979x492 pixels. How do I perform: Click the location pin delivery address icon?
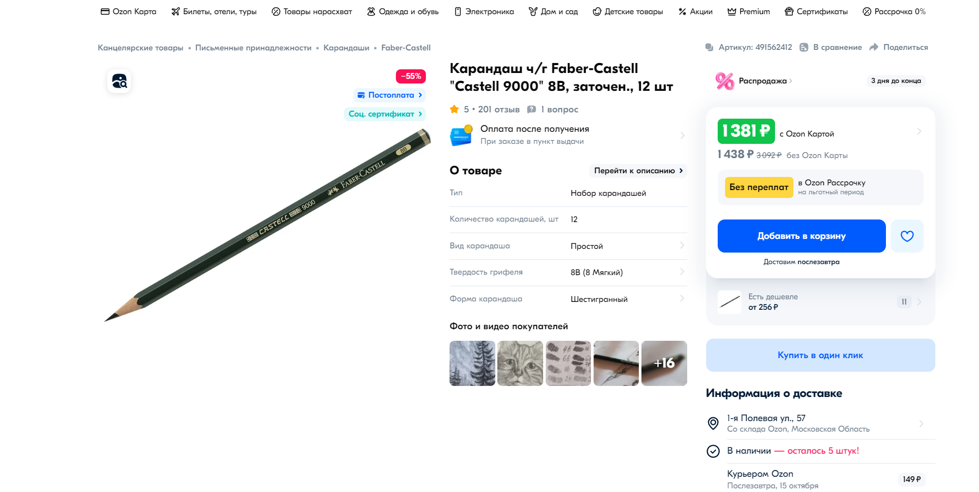click(x=713, y=423)
